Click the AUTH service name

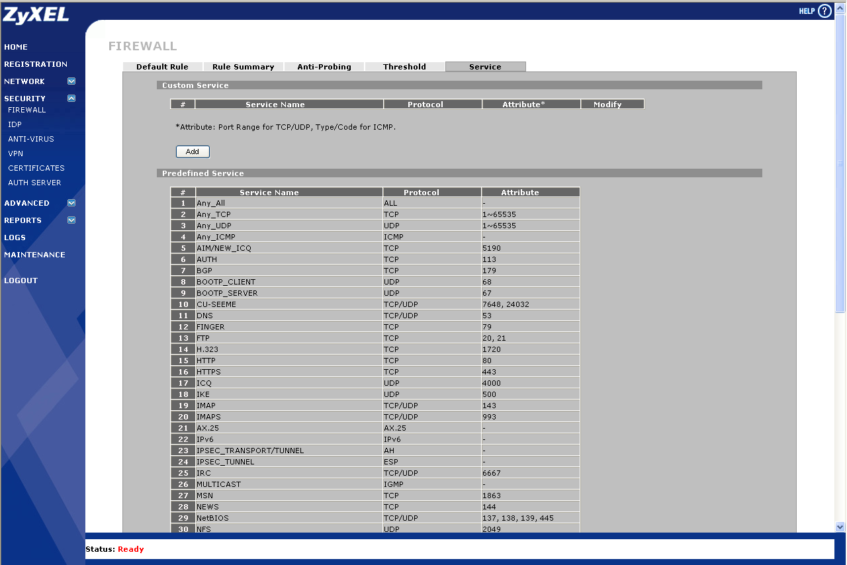[206, 259]
